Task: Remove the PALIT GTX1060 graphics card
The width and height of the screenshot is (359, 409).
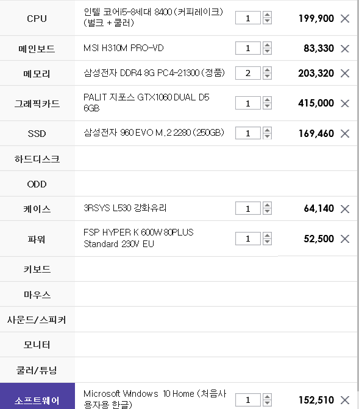Action: 345,103
